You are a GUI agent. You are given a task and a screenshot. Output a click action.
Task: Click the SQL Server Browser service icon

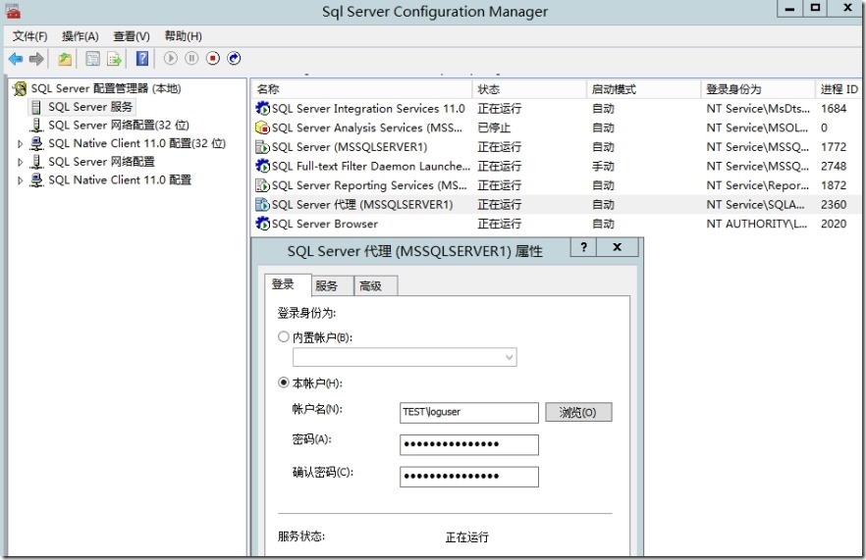pos(262,224)
